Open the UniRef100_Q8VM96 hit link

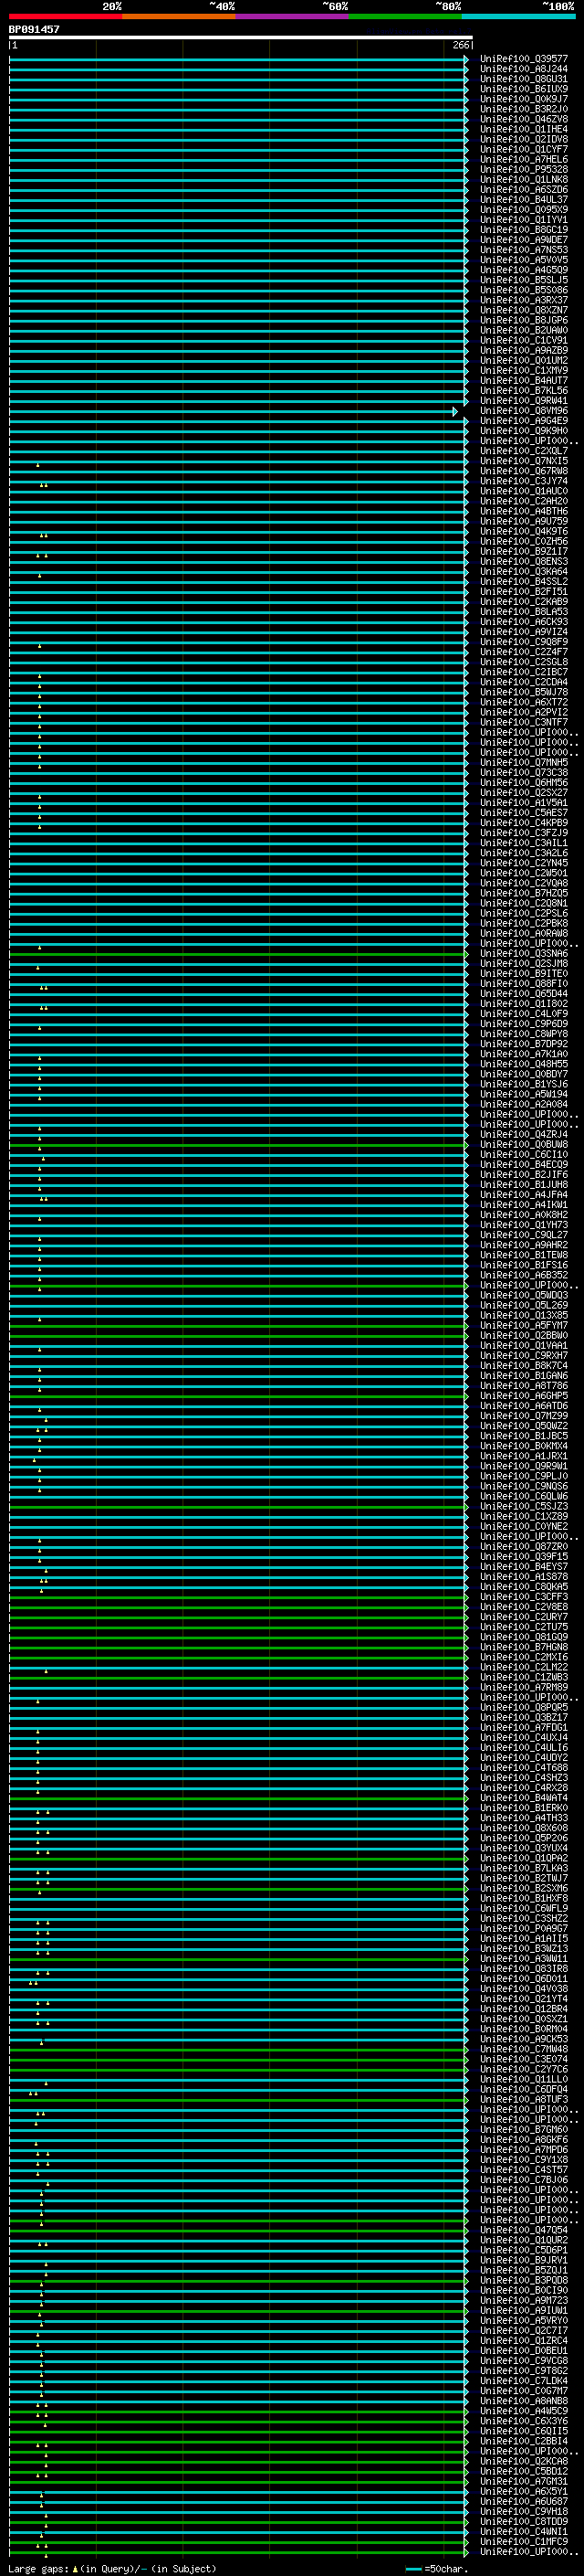523,411
